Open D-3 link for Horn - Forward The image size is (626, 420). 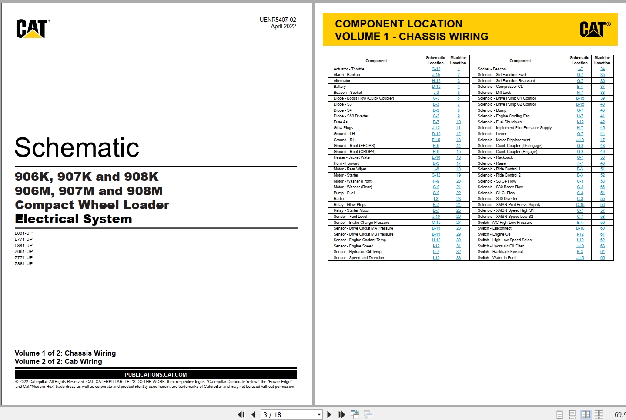point(436,163)
